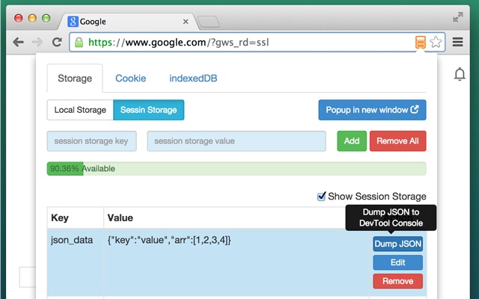Click the browser back arrow

[18, 42]
